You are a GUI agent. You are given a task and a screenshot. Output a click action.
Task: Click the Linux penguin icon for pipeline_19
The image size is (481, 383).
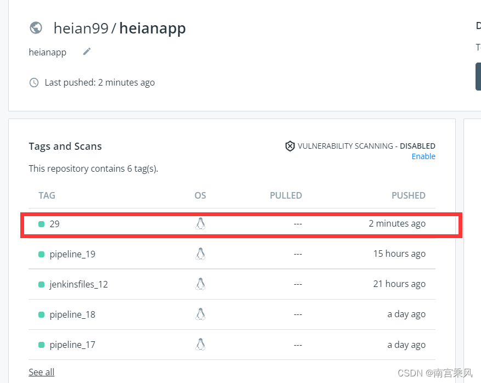pos(200,254)
